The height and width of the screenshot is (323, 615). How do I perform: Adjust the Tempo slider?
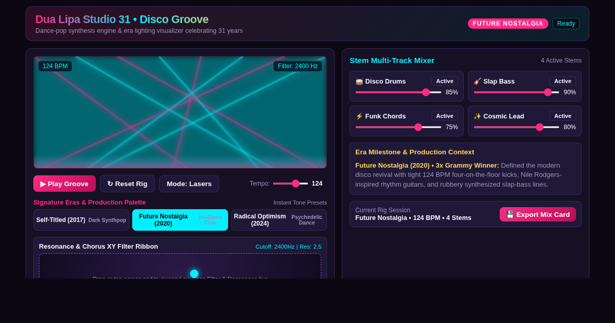click(x=291, y=184)
